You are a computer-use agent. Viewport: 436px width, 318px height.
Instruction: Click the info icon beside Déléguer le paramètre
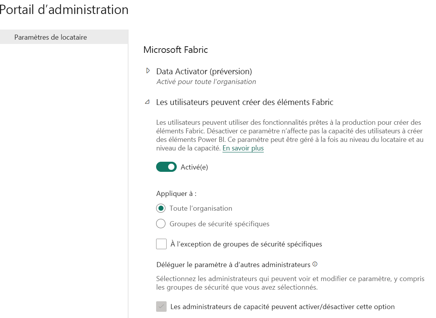315,264
